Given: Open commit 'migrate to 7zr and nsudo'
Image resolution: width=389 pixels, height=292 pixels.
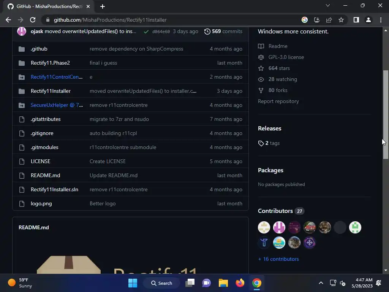Looking at the screenshot, I should point(119,119).
